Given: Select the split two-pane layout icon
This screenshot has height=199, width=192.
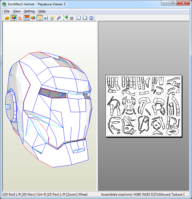Looking at the screenshot, I should (78, 18).
